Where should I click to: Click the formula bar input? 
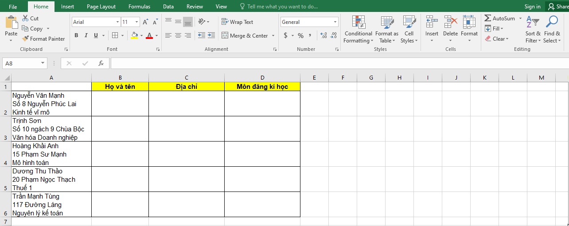tap(339, 63)
